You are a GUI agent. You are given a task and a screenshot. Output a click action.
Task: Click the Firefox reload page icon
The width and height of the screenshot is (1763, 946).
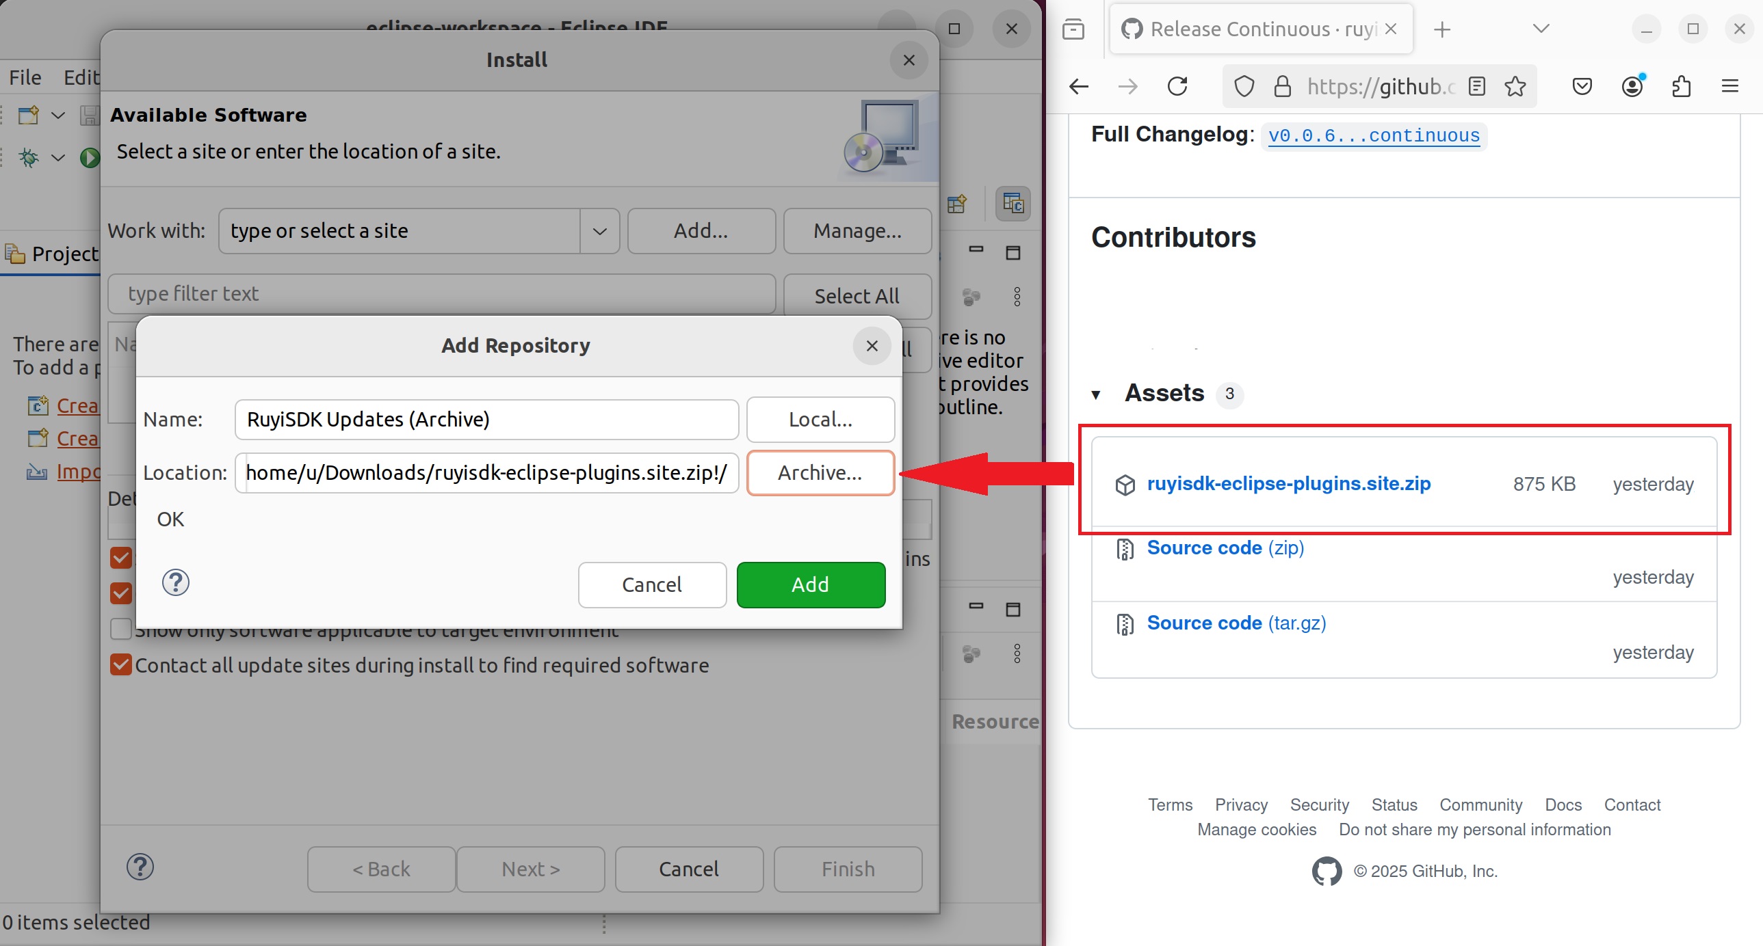(x=1177, y=86)
